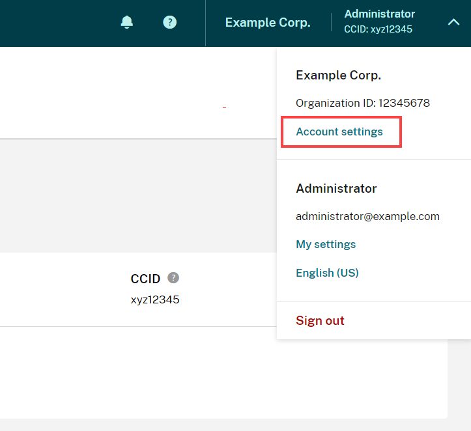Viewport: 471px width, 431px height.
Task: Click the Organization ID: 12345678 line
Action: point(363,104)
